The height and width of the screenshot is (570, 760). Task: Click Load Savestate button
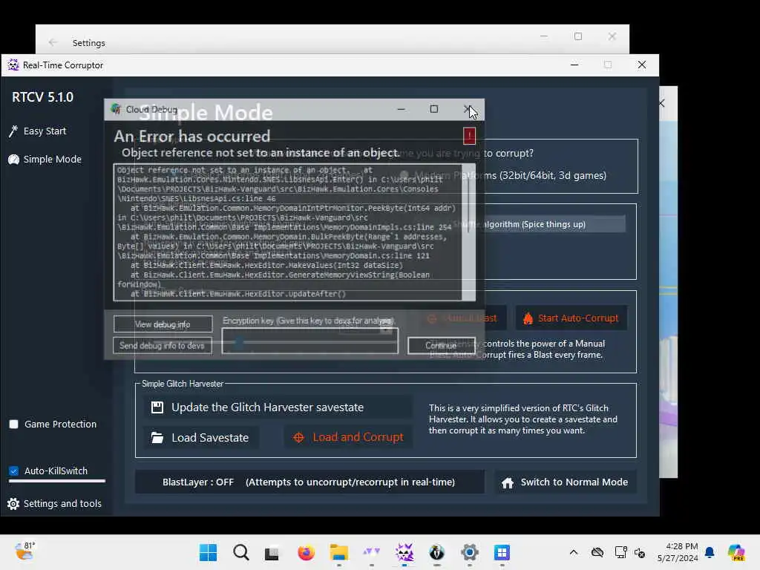[200, 438]
